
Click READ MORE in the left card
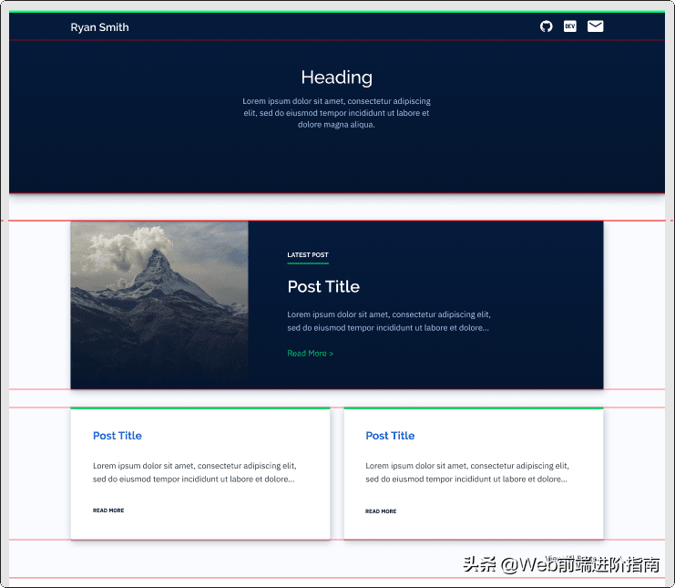[x=108, y=511]
